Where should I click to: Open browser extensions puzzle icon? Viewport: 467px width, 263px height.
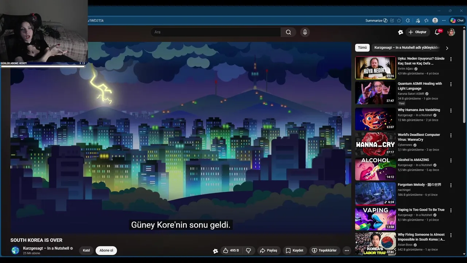[408, 20]
